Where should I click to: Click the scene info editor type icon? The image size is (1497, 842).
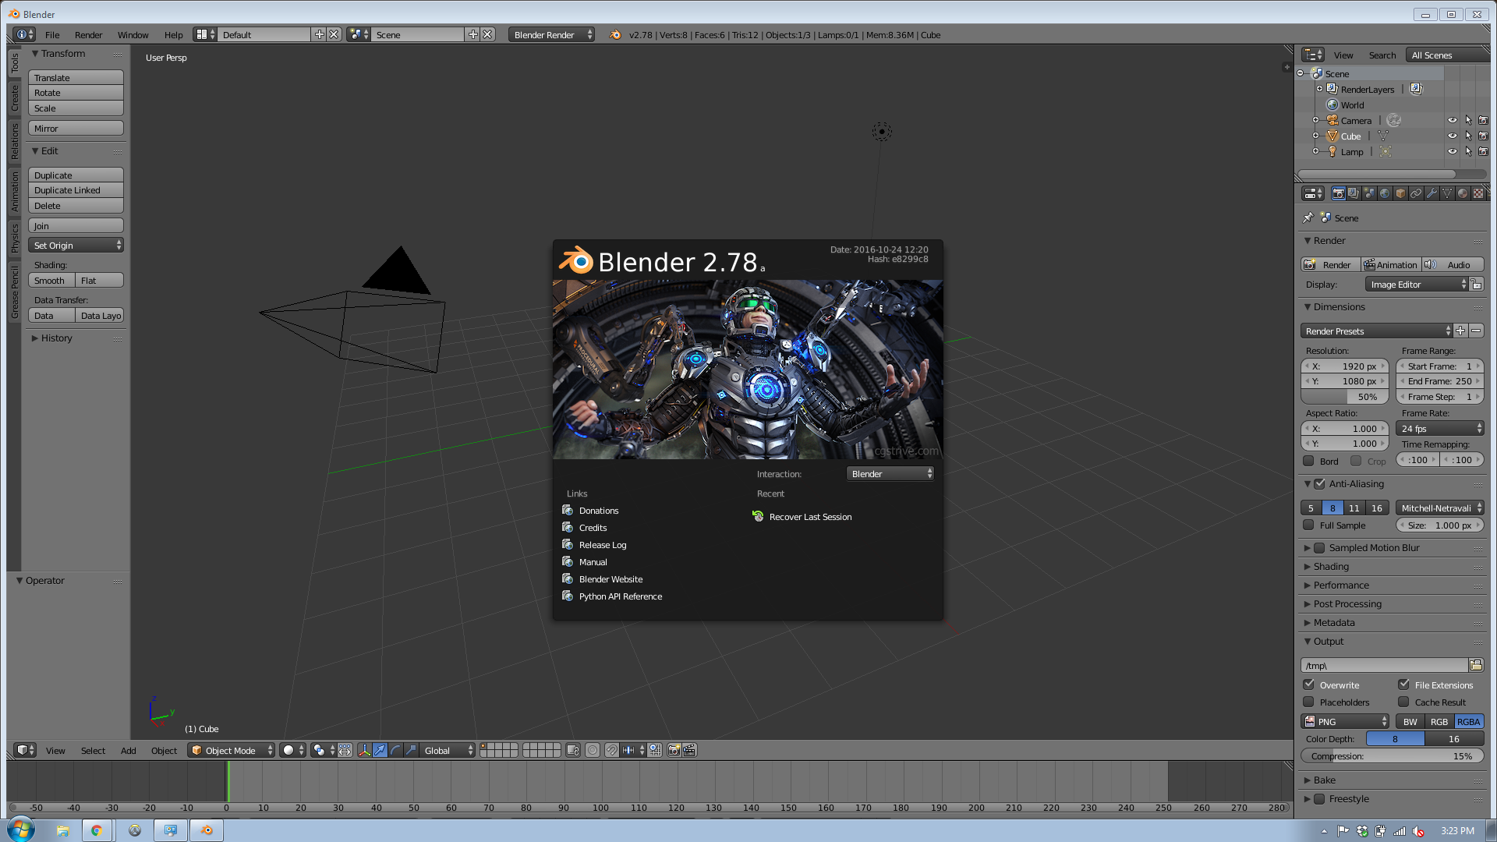coord(25,34)
